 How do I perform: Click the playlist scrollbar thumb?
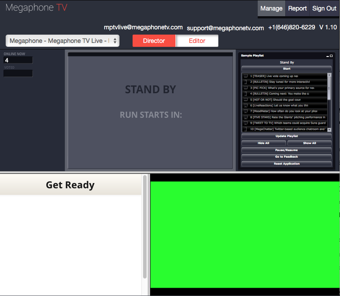(x=329, y=88)
